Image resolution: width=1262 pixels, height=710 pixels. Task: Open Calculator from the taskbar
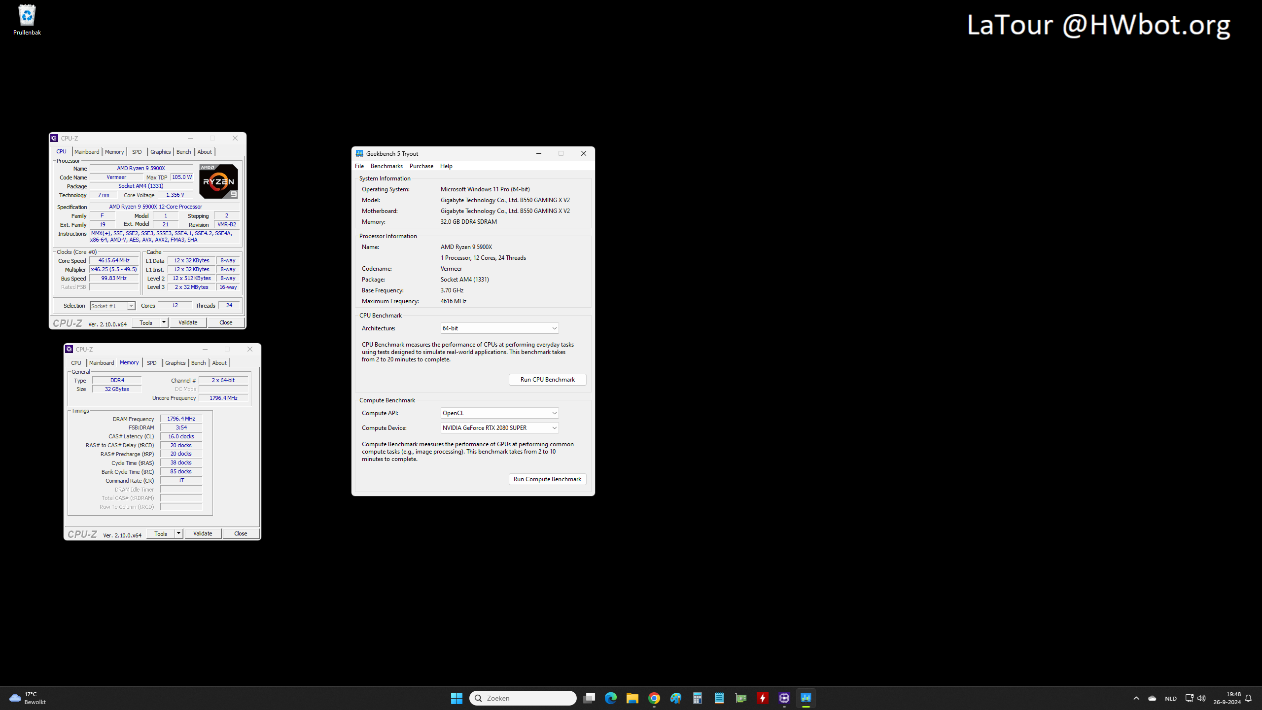tap(698, 698)
